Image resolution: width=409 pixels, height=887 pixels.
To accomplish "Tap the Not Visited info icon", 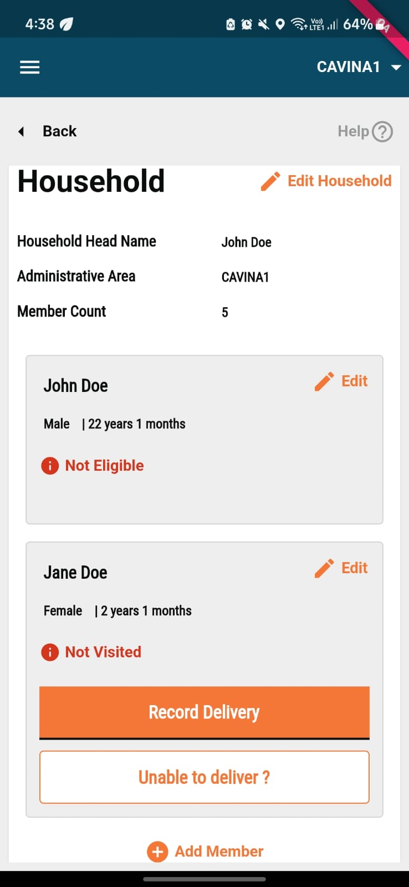I will [x=50, y=652].
